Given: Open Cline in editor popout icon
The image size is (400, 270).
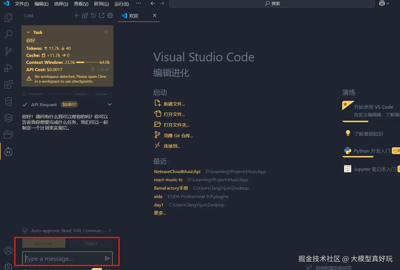Looking at the screenshot, I should coord(102,15).
